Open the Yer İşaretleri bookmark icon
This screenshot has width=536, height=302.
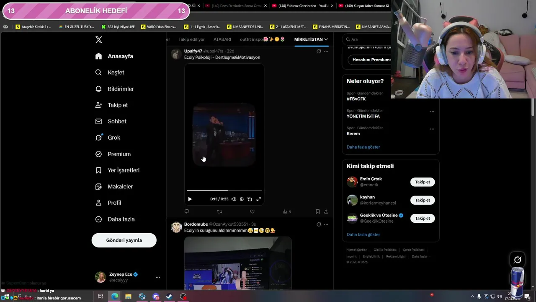(x=98, y=170)
